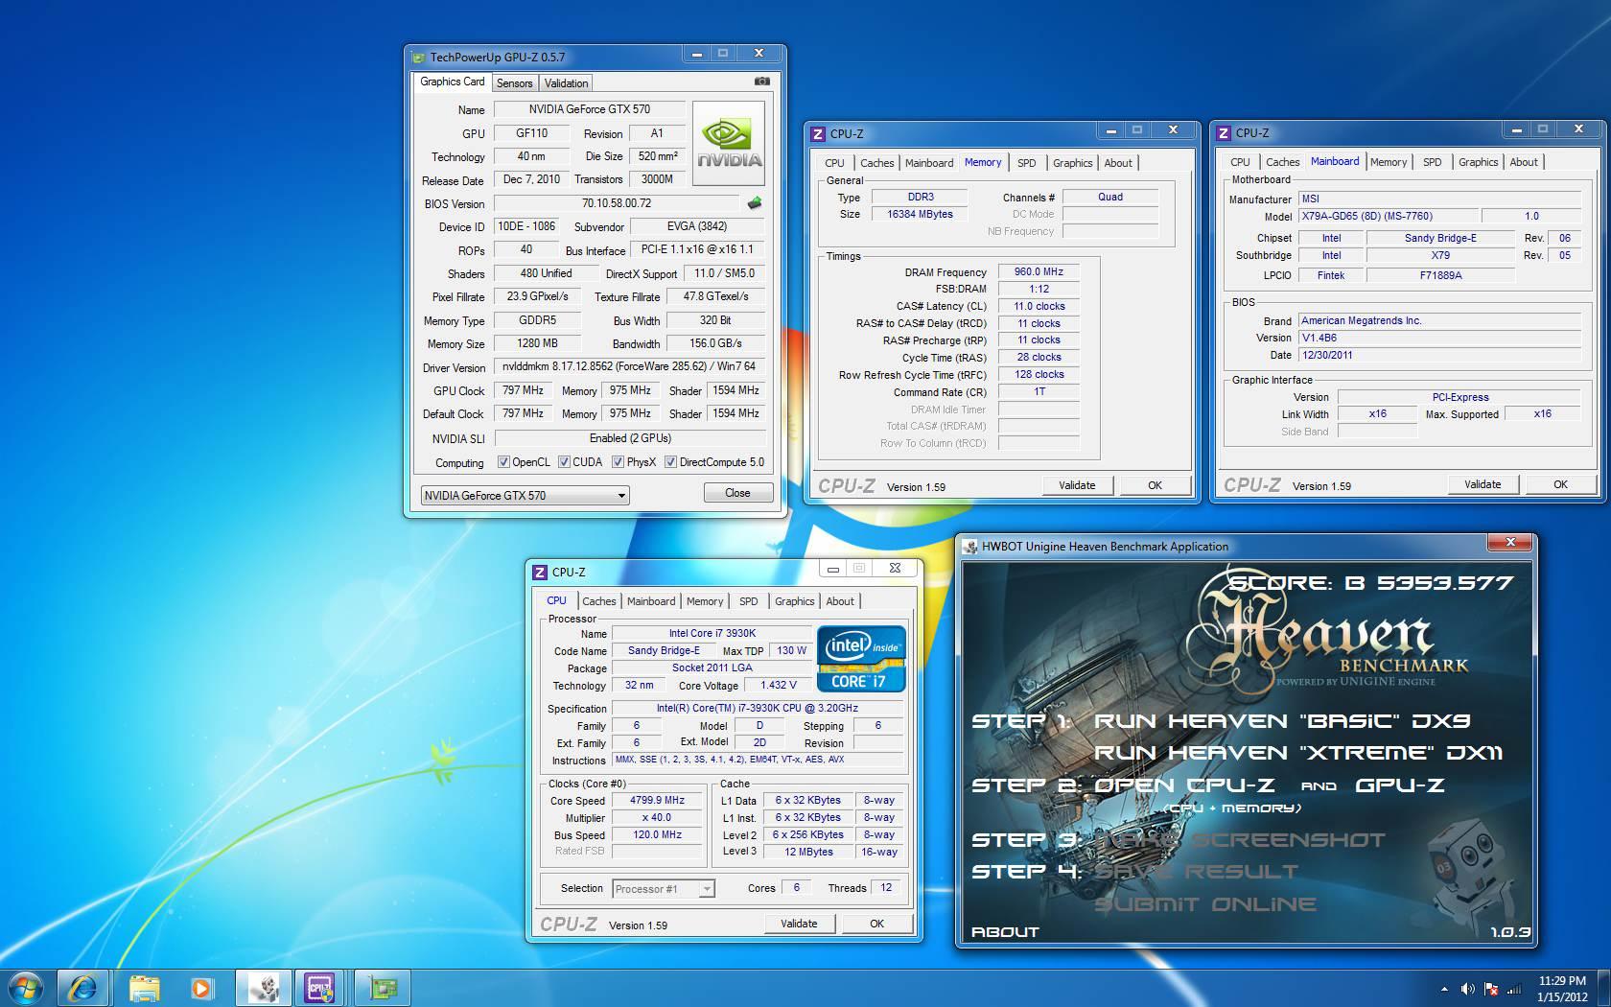Click the NVIDIA SLI Enabled (2 GPUs) field
This screenshot has height=1007, width=1611.
[x=629, y=438]
